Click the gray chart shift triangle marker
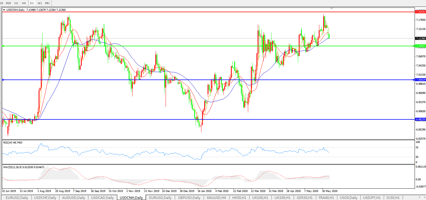The height and width of the screenshot is (200, 426). click(x=332, y=9)
